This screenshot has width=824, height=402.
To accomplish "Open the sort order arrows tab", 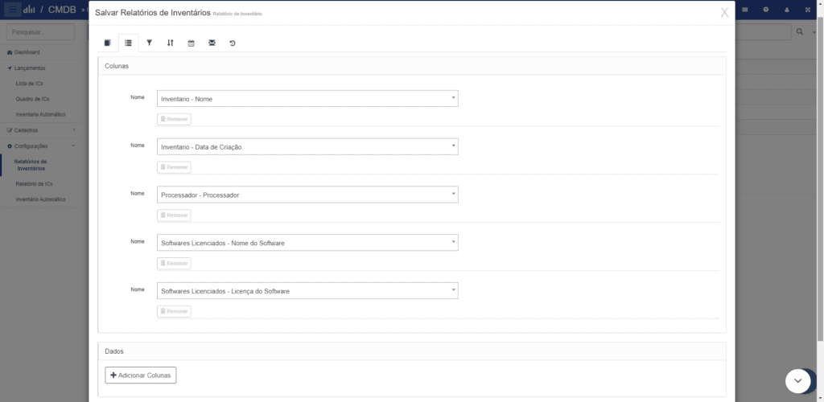I will pyautogui.click(x=171, y=43).
